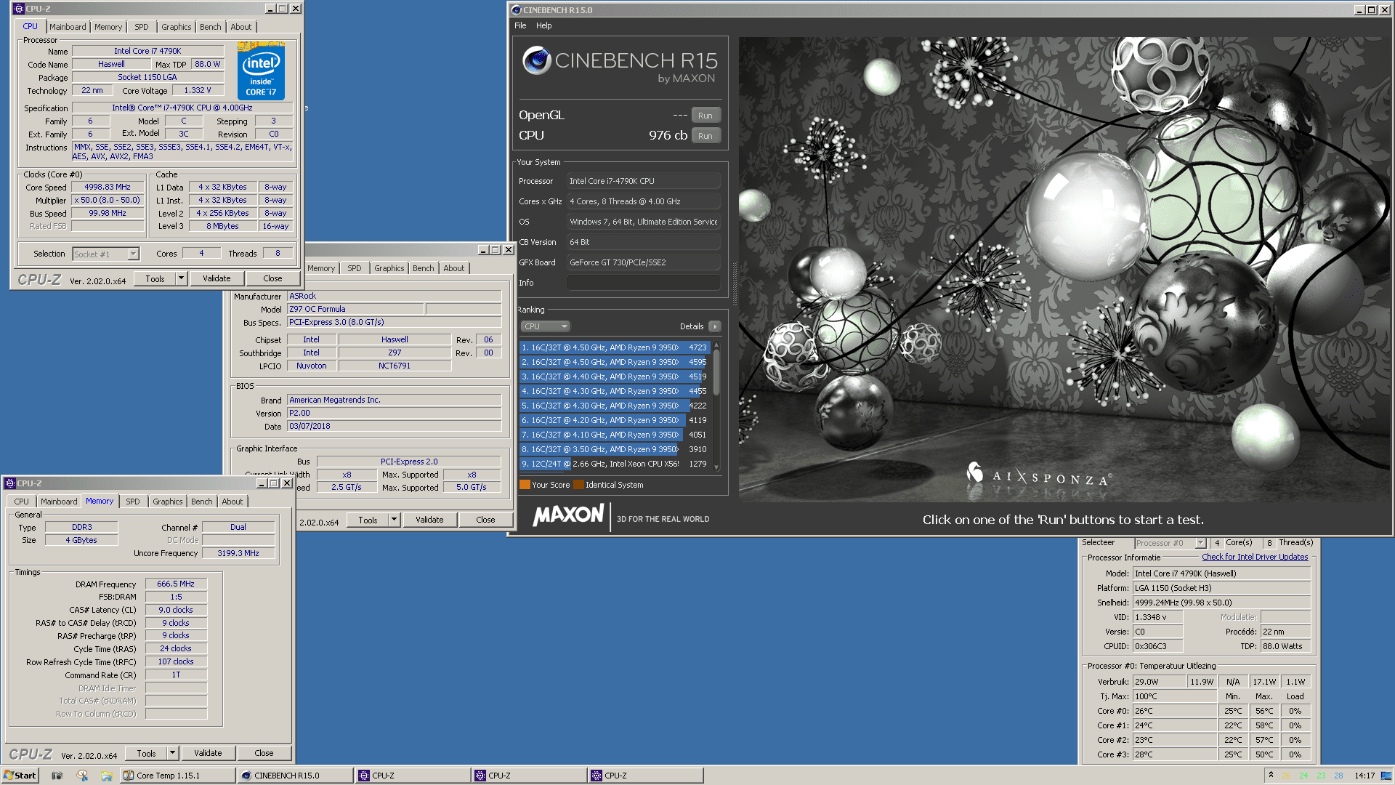The width and height of the screenshot is (1395, 785).
Task: Click Close in Mainboard CPU-Z window
Action: 486,520
